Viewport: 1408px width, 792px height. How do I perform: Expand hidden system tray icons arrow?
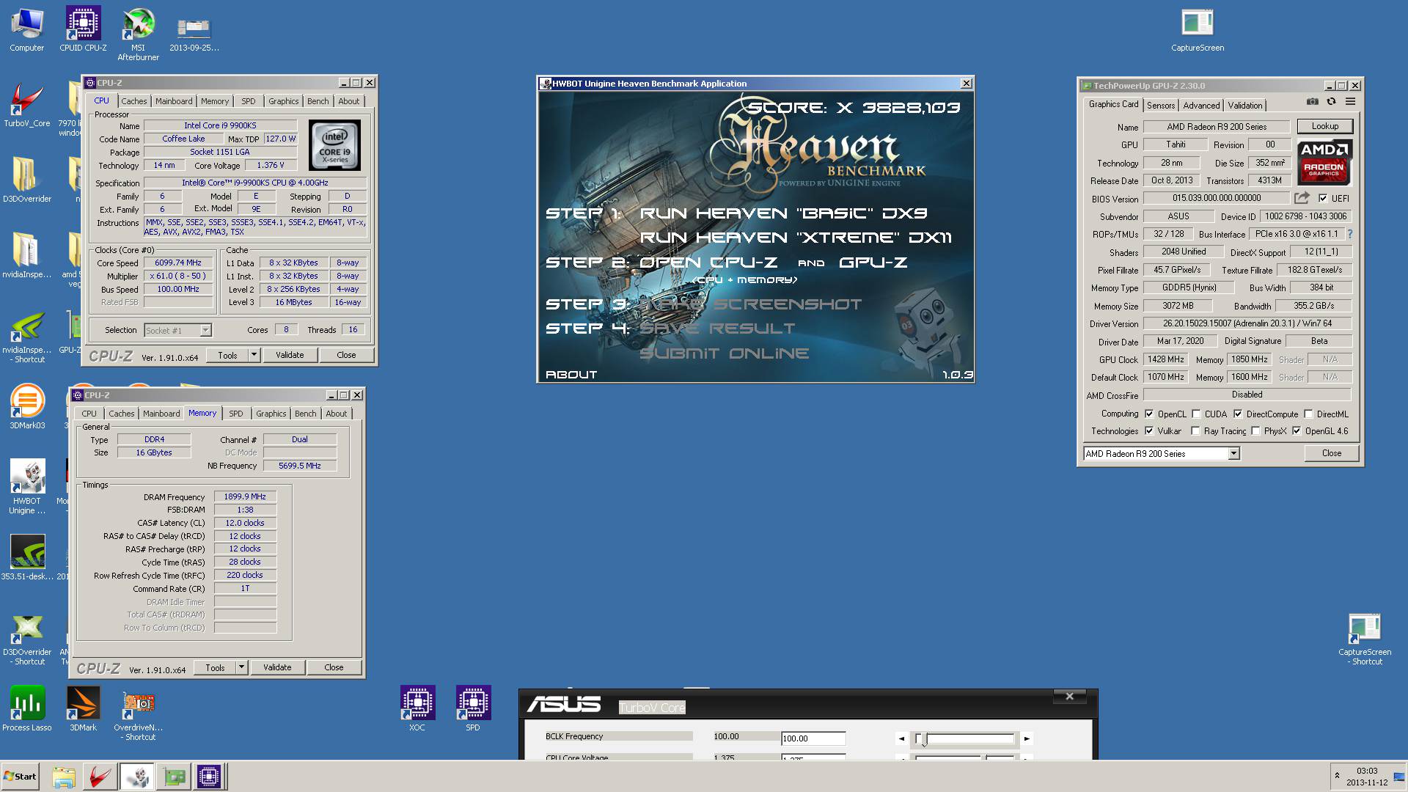pyautogui.click(x=1337, y=775)
